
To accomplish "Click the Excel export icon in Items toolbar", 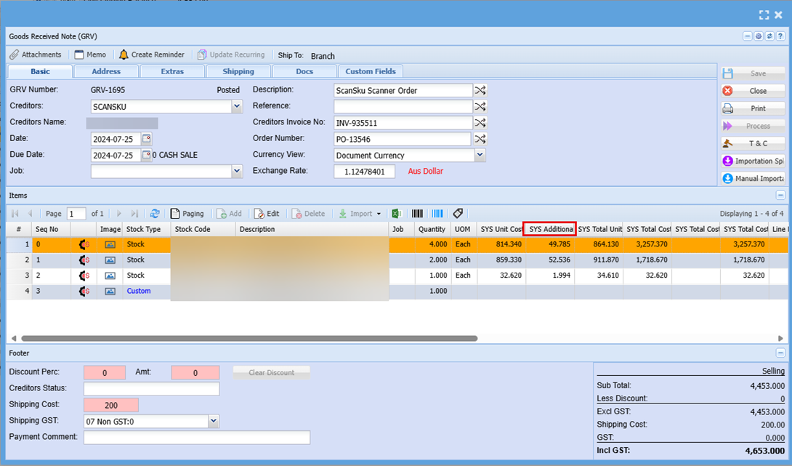I will pyautogui.click(x=397, y=214).
